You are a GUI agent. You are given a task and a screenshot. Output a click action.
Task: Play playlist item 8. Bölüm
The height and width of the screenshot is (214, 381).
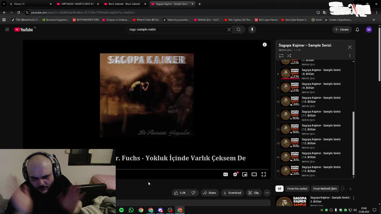point(315,74)
